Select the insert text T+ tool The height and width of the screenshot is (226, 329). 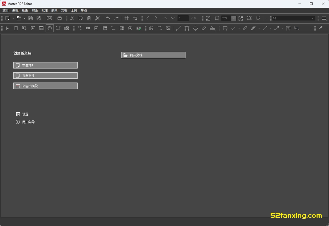coord(160,28)
